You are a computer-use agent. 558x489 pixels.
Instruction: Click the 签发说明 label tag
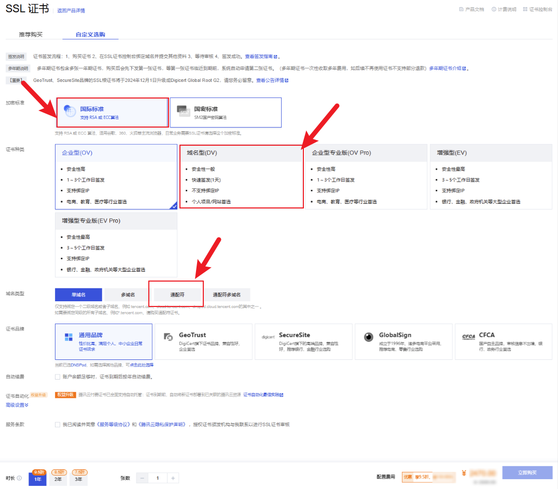[x=16, y=57]
